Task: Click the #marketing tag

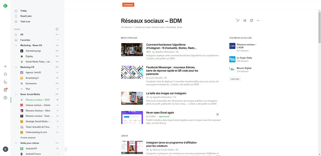Action: pyautogui.click(x=171, y=27)
